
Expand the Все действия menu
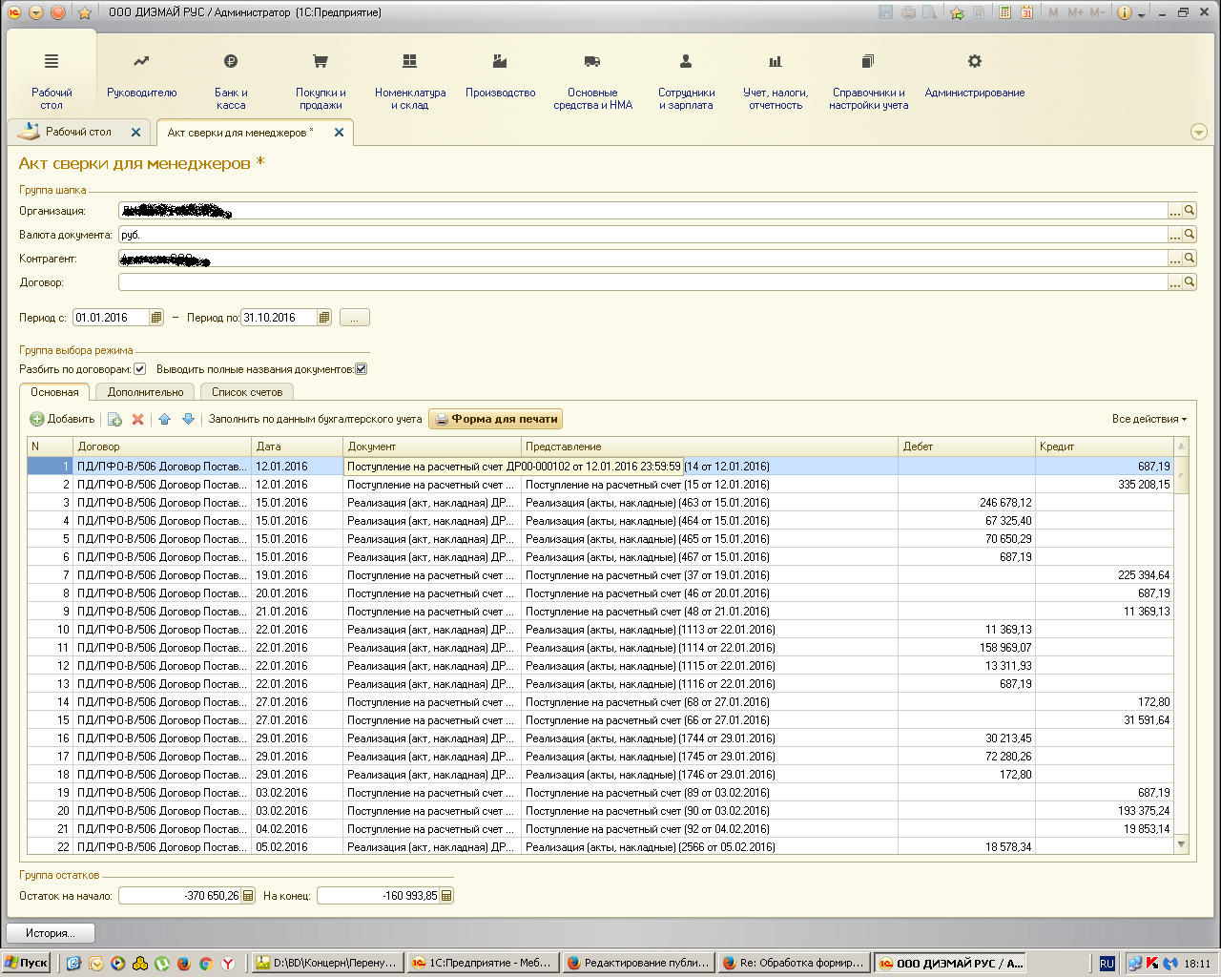click(x=1149, y=419)
